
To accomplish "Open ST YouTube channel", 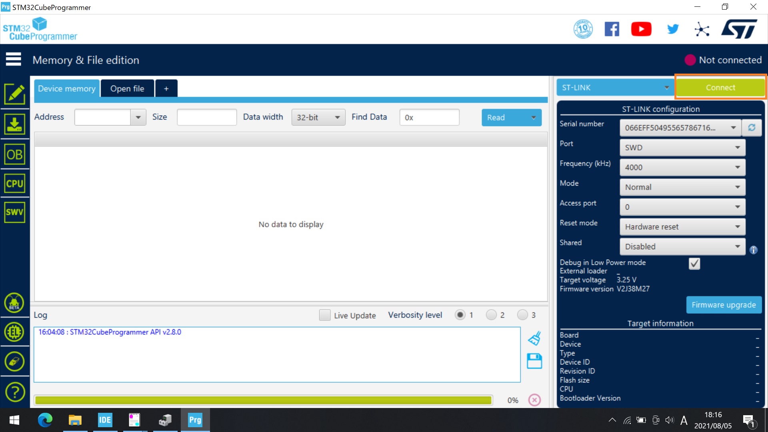I will pyautogui.click(x=641, y=29).
